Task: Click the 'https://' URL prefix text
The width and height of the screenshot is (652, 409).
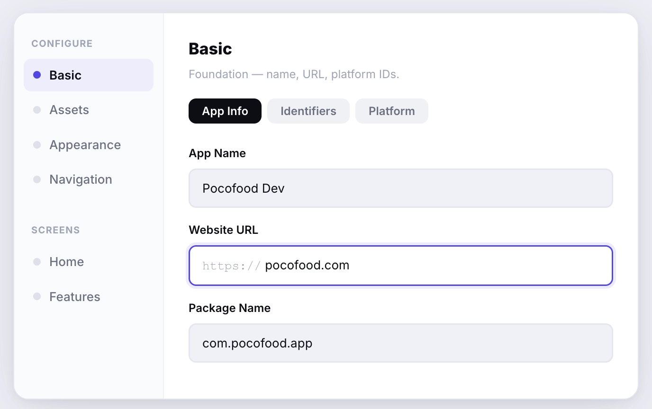Action: [231, 266]
